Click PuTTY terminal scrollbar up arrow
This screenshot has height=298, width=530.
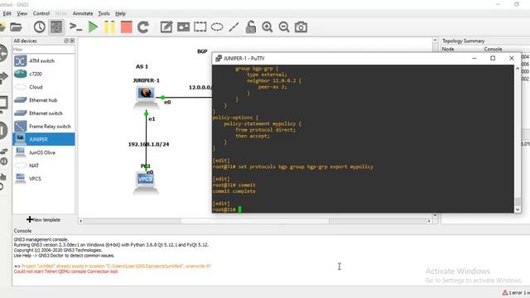pyautogui.click(x=518, y=69)
